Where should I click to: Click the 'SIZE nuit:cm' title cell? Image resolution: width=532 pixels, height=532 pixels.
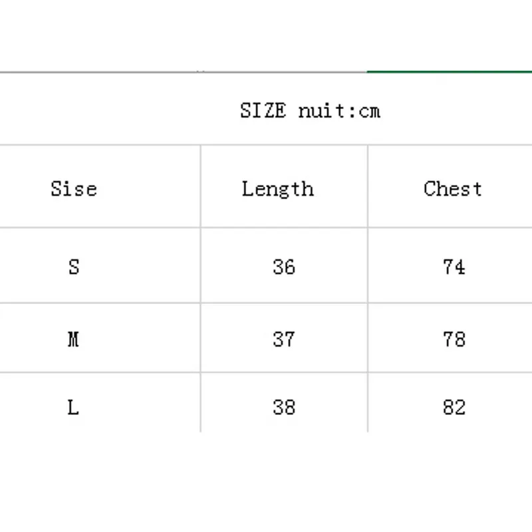tap(266, 109)
